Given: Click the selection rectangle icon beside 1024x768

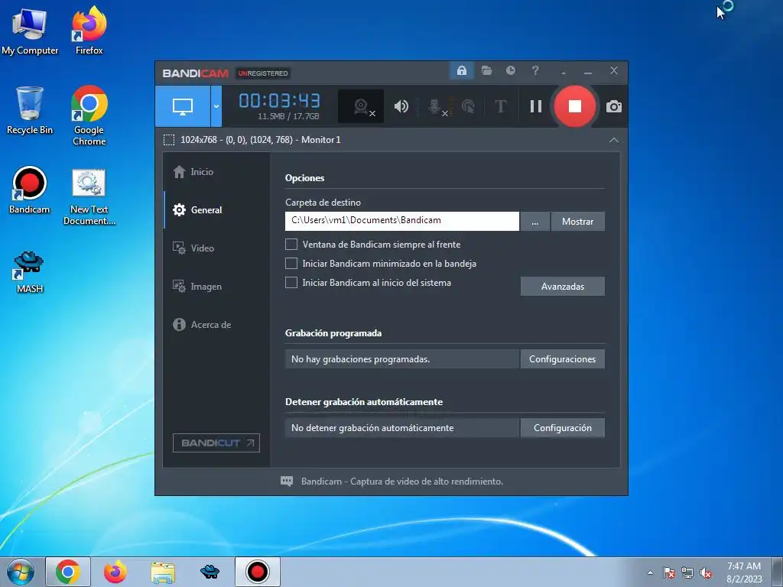Looking at the screenshot, I should [169, 140].
